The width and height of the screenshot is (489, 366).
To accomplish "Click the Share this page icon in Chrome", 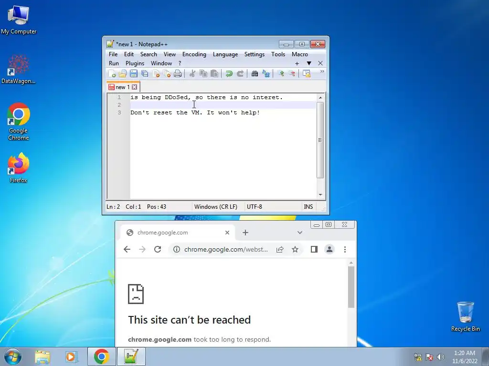I will (x=280, y=249).
